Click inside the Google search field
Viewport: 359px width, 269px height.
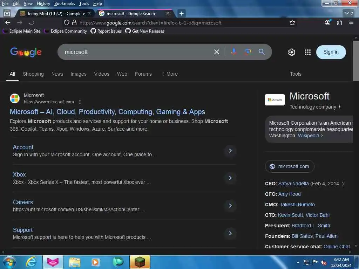point(137,52)
